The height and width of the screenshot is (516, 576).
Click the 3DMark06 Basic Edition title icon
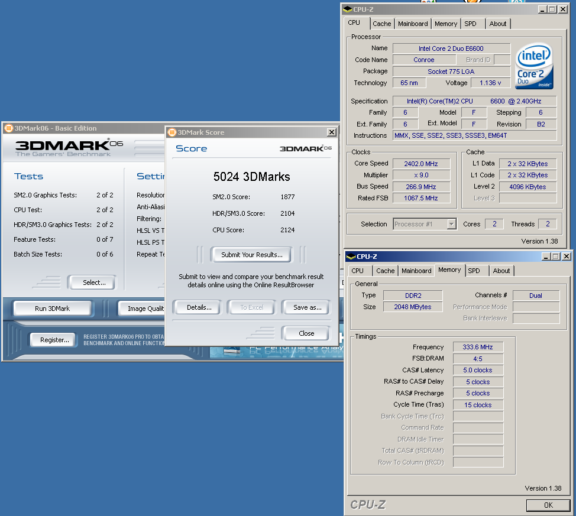[x=8, y=128]
